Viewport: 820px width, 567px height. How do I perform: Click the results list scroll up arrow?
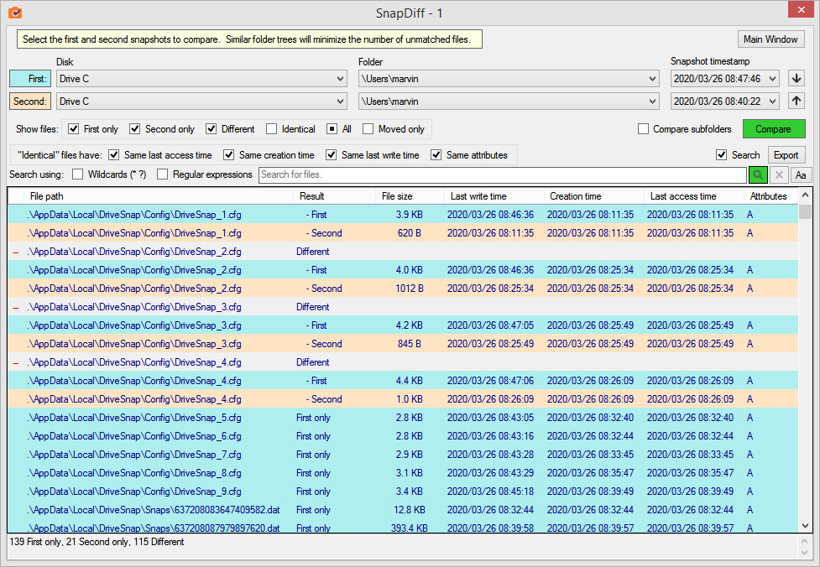(805, 195)
